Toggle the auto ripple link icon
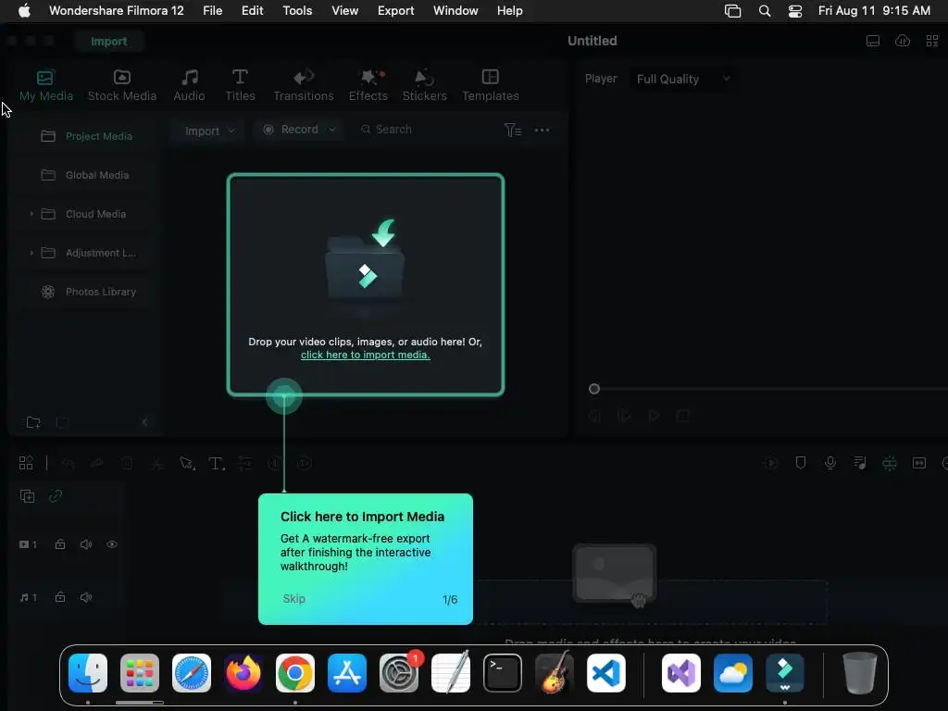Screen dimensions: 948x711 (56, 496)
